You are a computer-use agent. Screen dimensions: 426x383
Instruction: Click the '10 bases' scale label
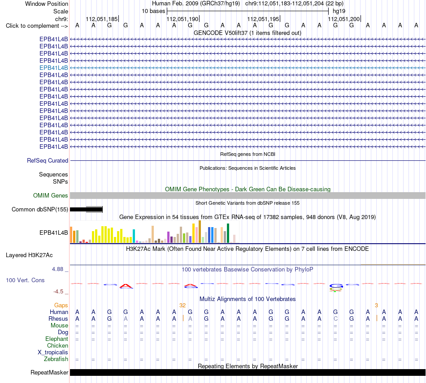pos(153,11)
